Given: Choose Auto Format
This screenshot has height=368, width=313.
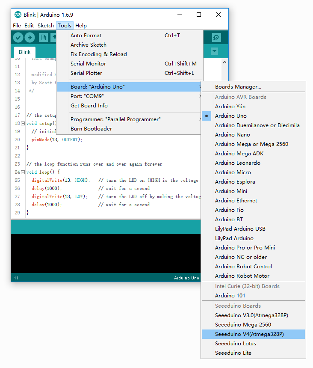Looking at the screenshot, I should pos(129,36).
